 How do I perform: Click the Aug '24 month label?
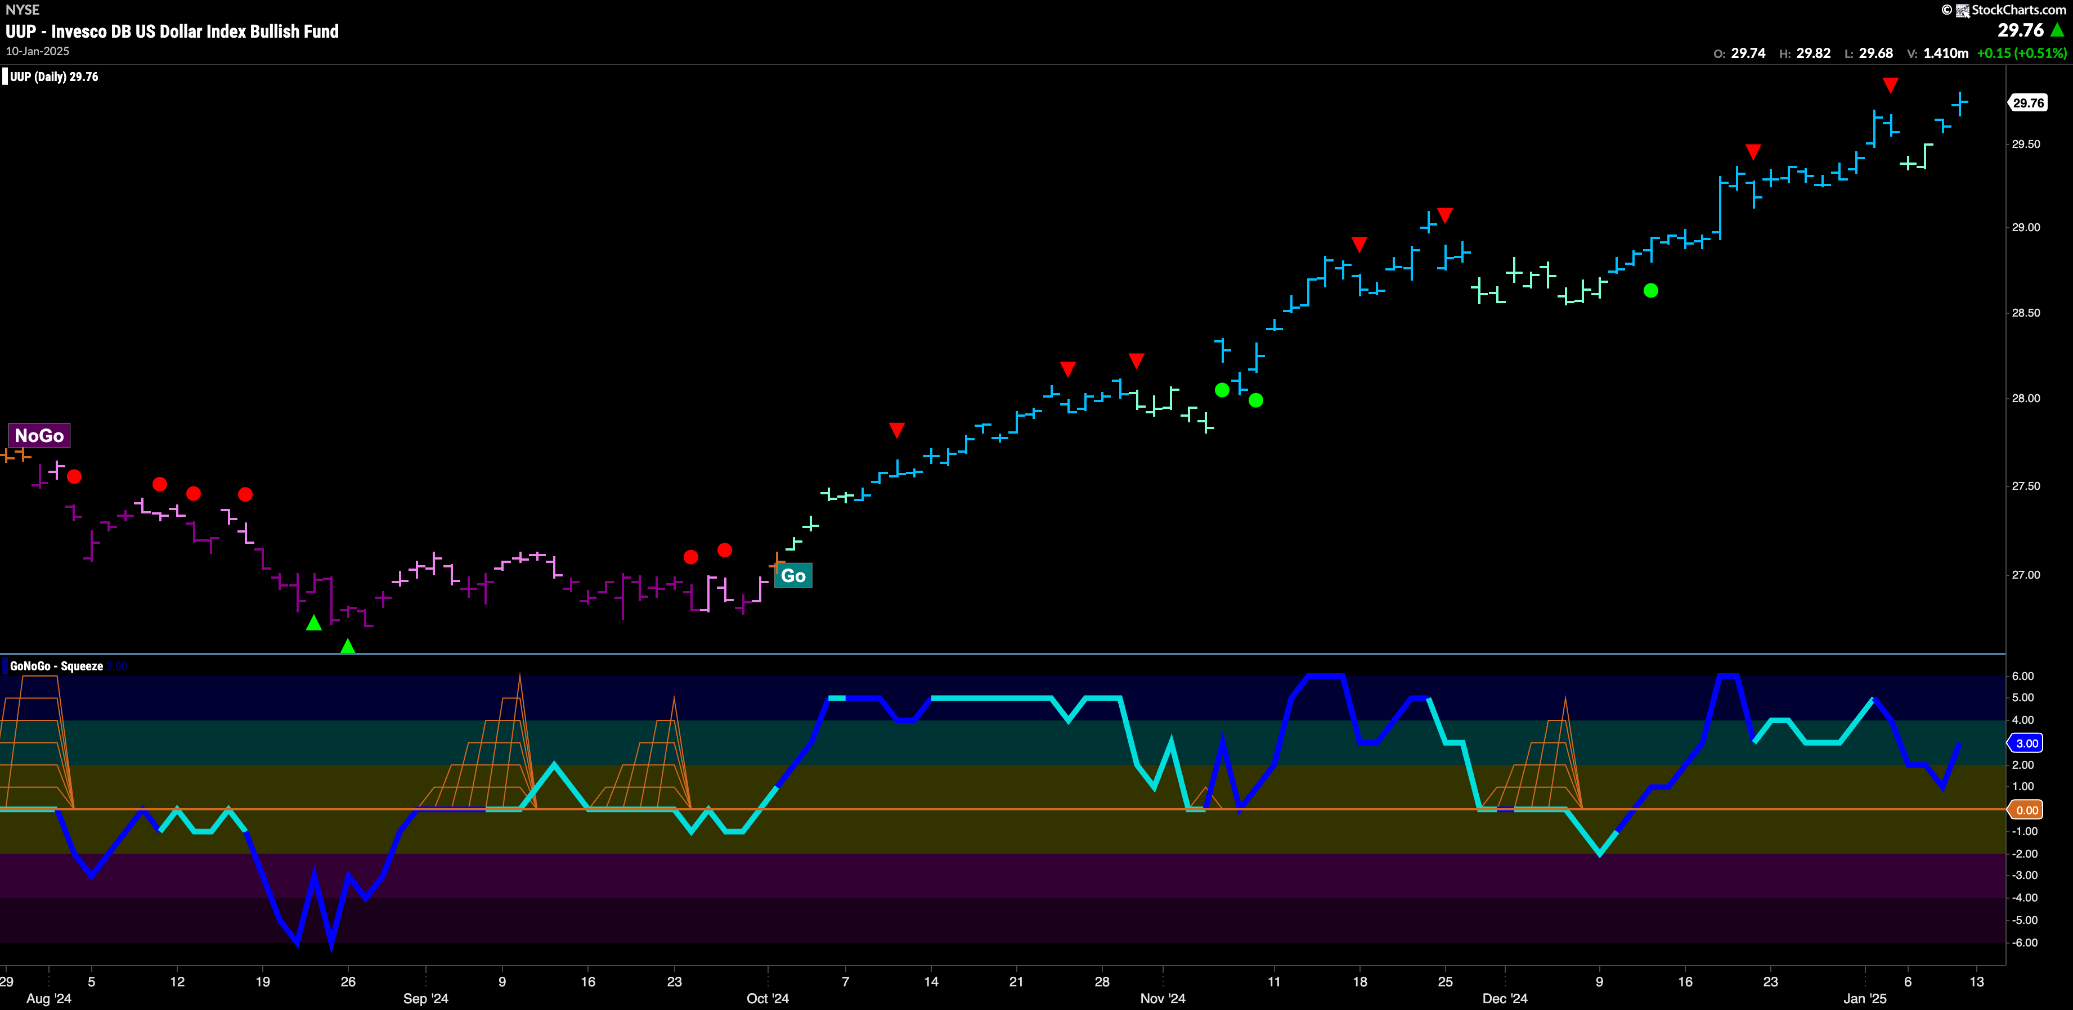tap(49, 999)
